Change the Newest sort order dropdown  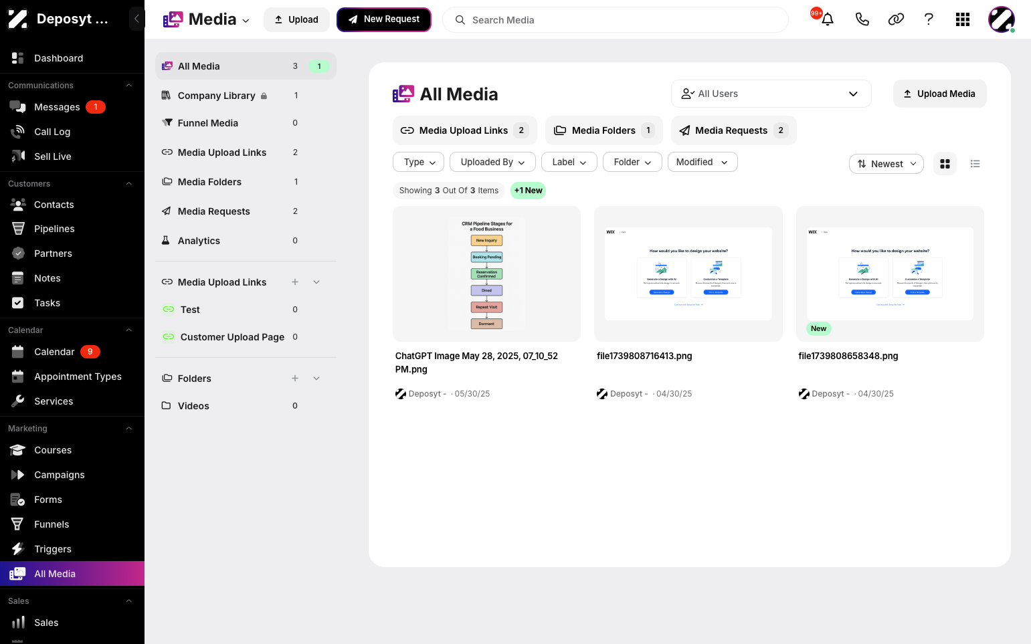886,164
